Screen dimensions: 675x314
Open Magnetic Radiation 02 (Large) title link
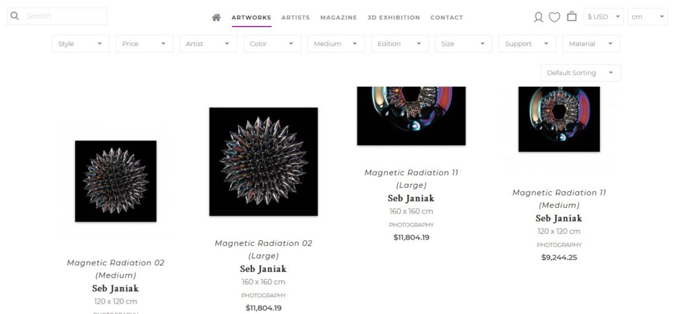[264, 249]
